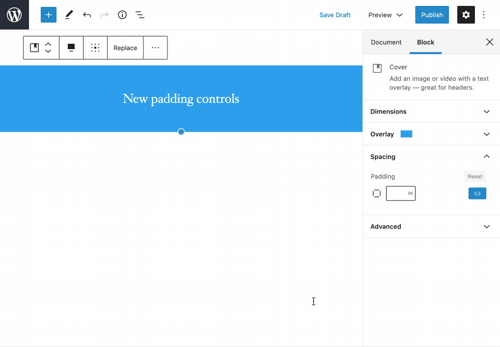Reset the padding values
This screenshot has height=347, width=500.
(475, 176)
